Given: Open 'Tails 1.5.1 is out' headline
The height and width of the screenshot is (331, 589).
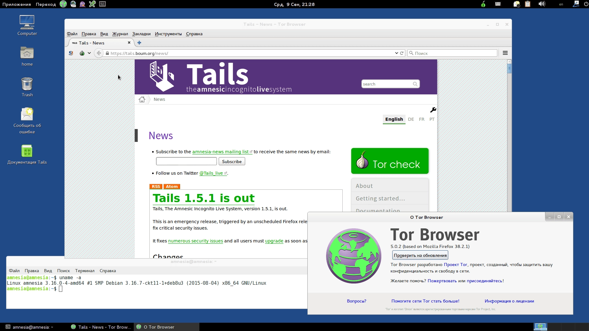Looking at the screenshot, I should point(204,198).
